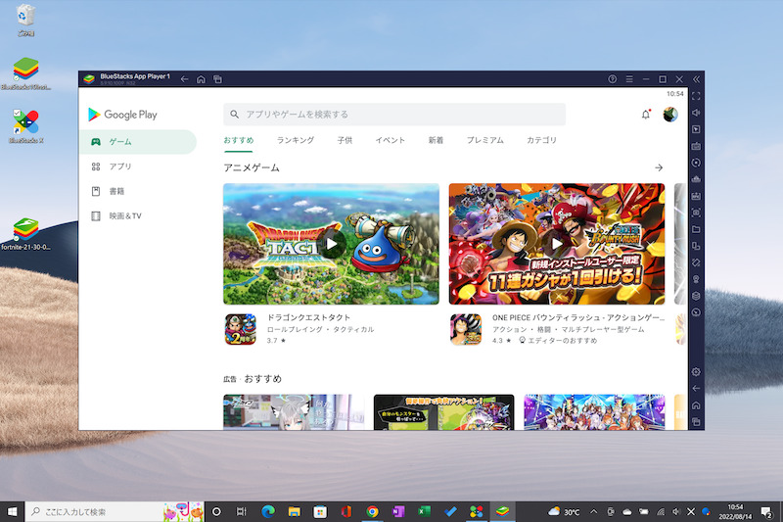Image resolution: width=783 pixels, height=522 pixels.
Task: Open the プレミアム tab
Action: 484,141
